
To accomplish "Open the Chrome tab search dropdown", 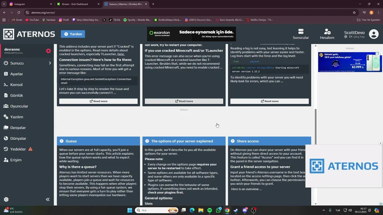I will (x=4, y=4).
